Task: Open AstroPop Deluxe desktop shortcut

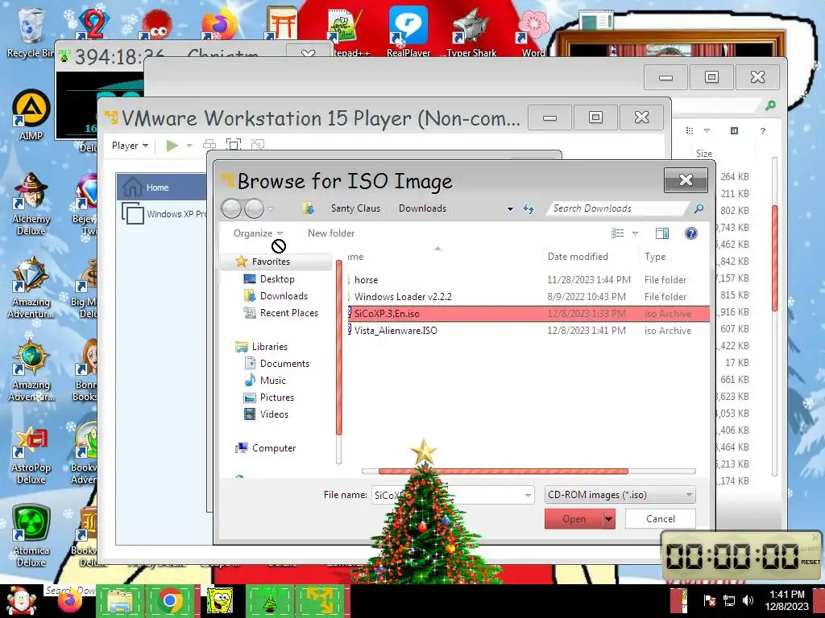Action: [x=31, y=455]
